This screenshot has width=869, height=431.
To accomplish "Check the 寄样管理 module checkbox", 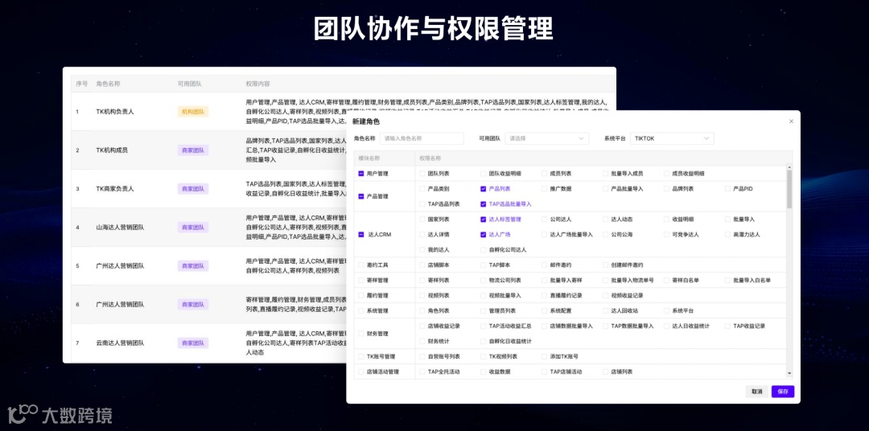I will (x=360, y=281).
